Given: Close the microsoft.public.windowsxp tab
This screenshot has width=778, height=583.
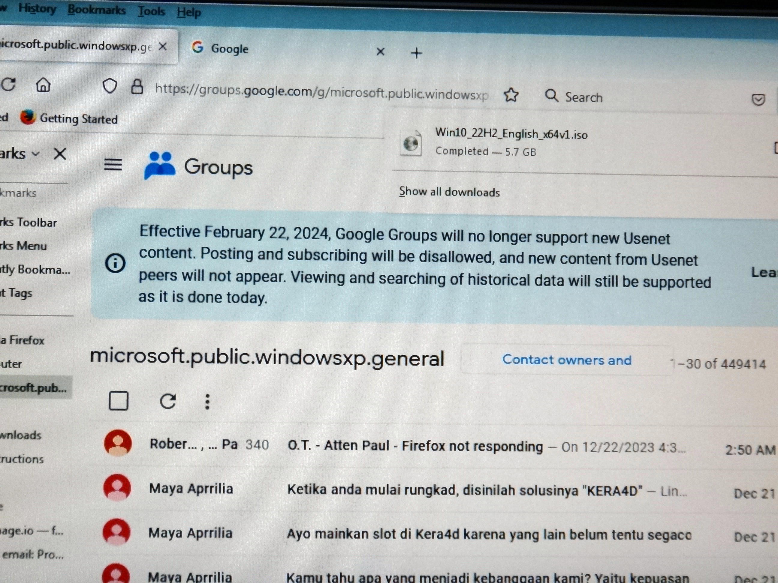Looking at the screenshot, I should pos(162,46).
